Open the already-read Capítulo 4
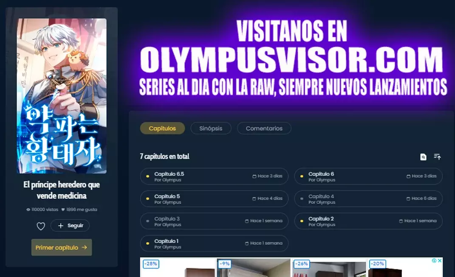The height and width of the screenshot is (277, 455). [368, 199]
